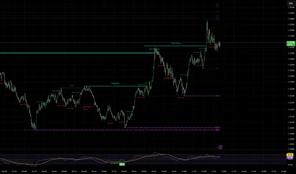Click the 1.33900 price axis label
Image resolution: width=296 pixels, height=174 pixels.
coord(291,30)
